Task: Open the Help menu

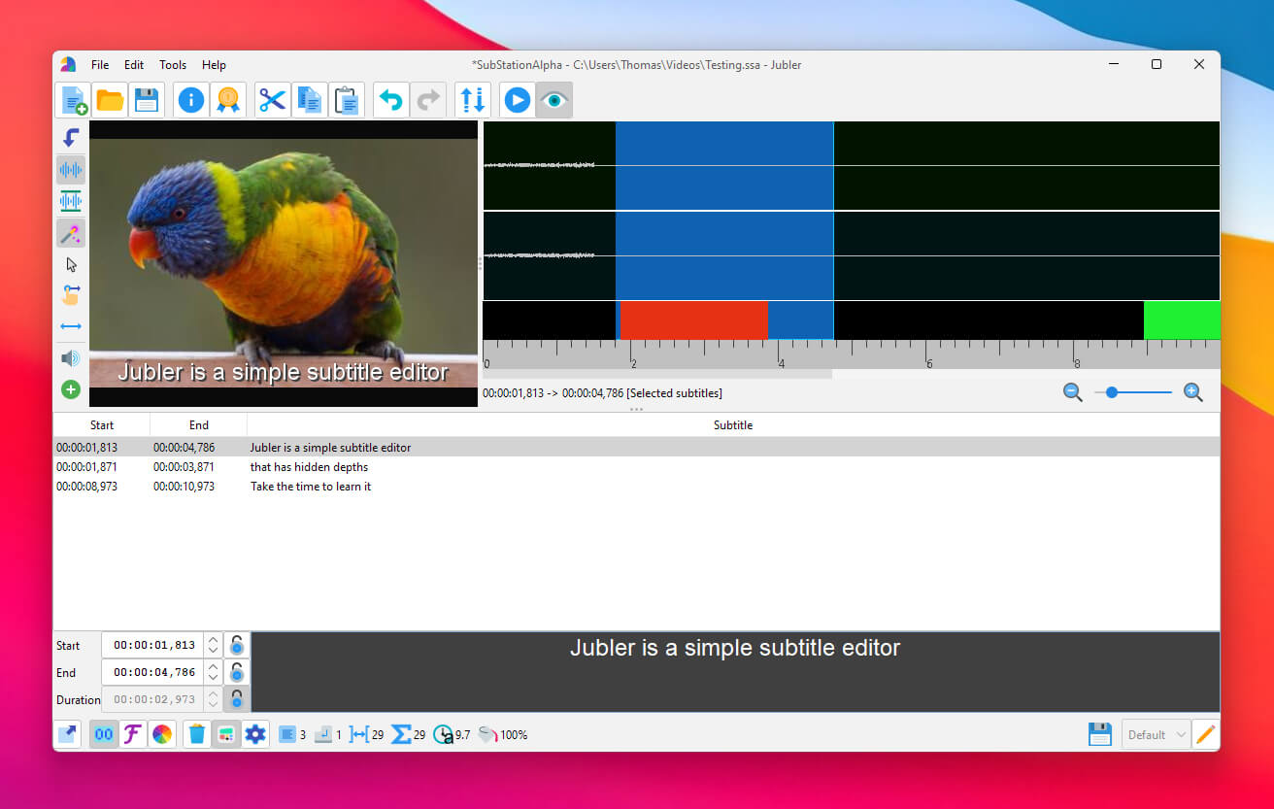Action: click(214, 65)
